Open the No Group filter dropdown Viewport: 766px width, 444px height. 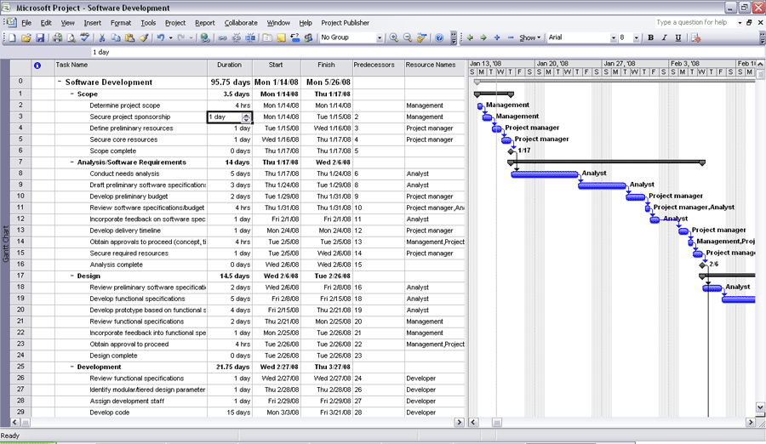380,38
